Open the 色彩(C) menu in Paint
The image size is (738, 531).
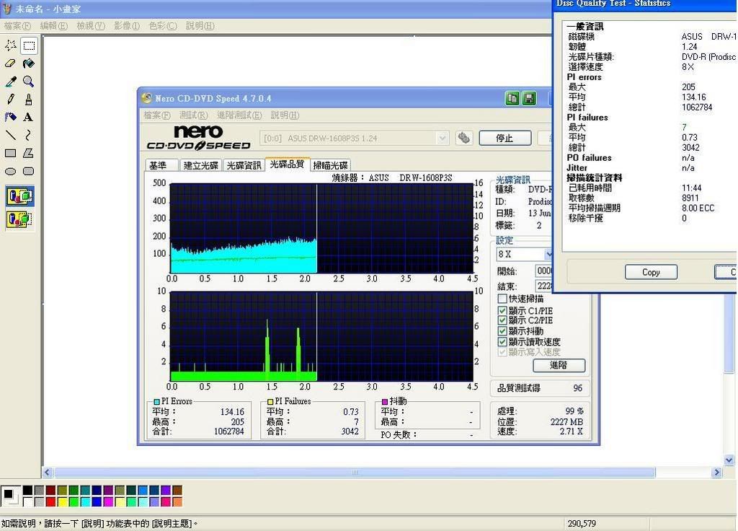coord(162,26)
